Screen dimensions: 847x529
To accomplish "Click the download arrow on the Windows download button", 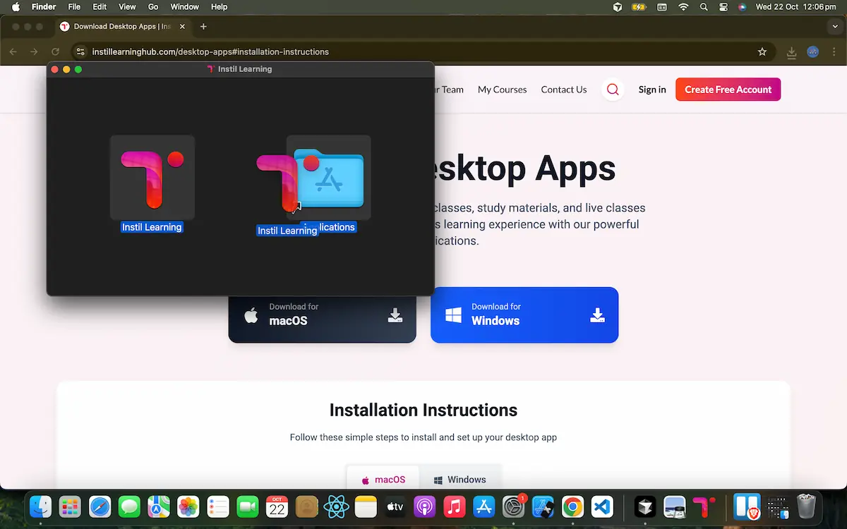I will pos(597,315).
